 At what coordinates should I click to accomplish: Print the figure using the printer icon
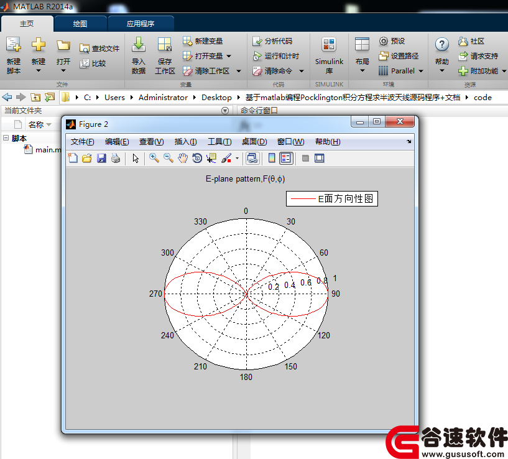[116, 158]
